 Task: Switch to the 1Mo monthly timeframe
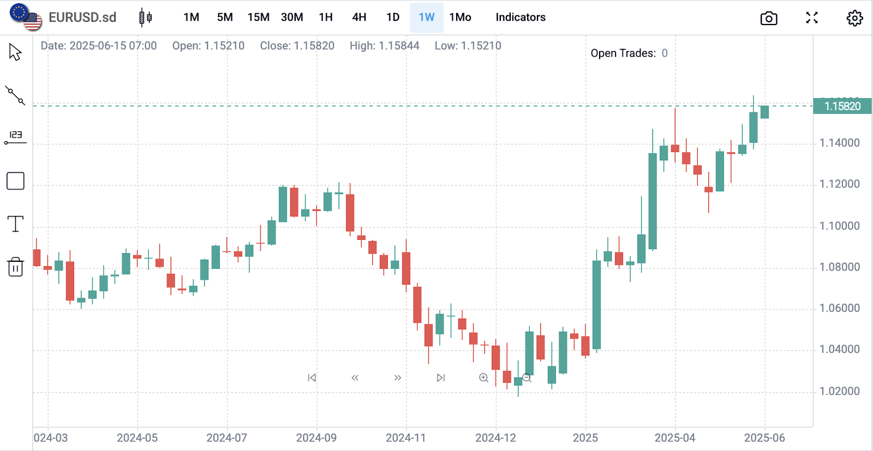(461, 17)
